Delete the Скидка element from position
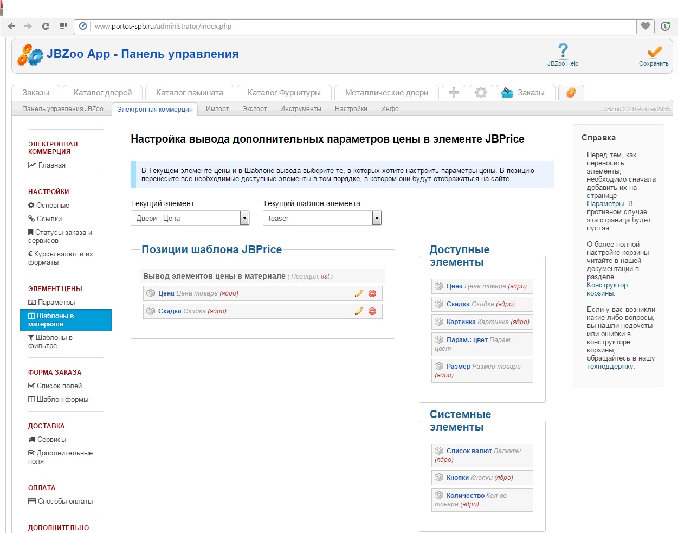 (x=372, y=311)
